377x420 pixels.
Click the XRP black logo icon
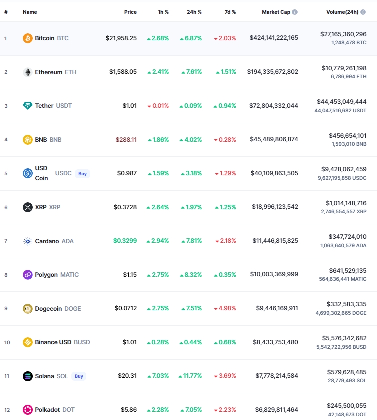tap(28, 207)
